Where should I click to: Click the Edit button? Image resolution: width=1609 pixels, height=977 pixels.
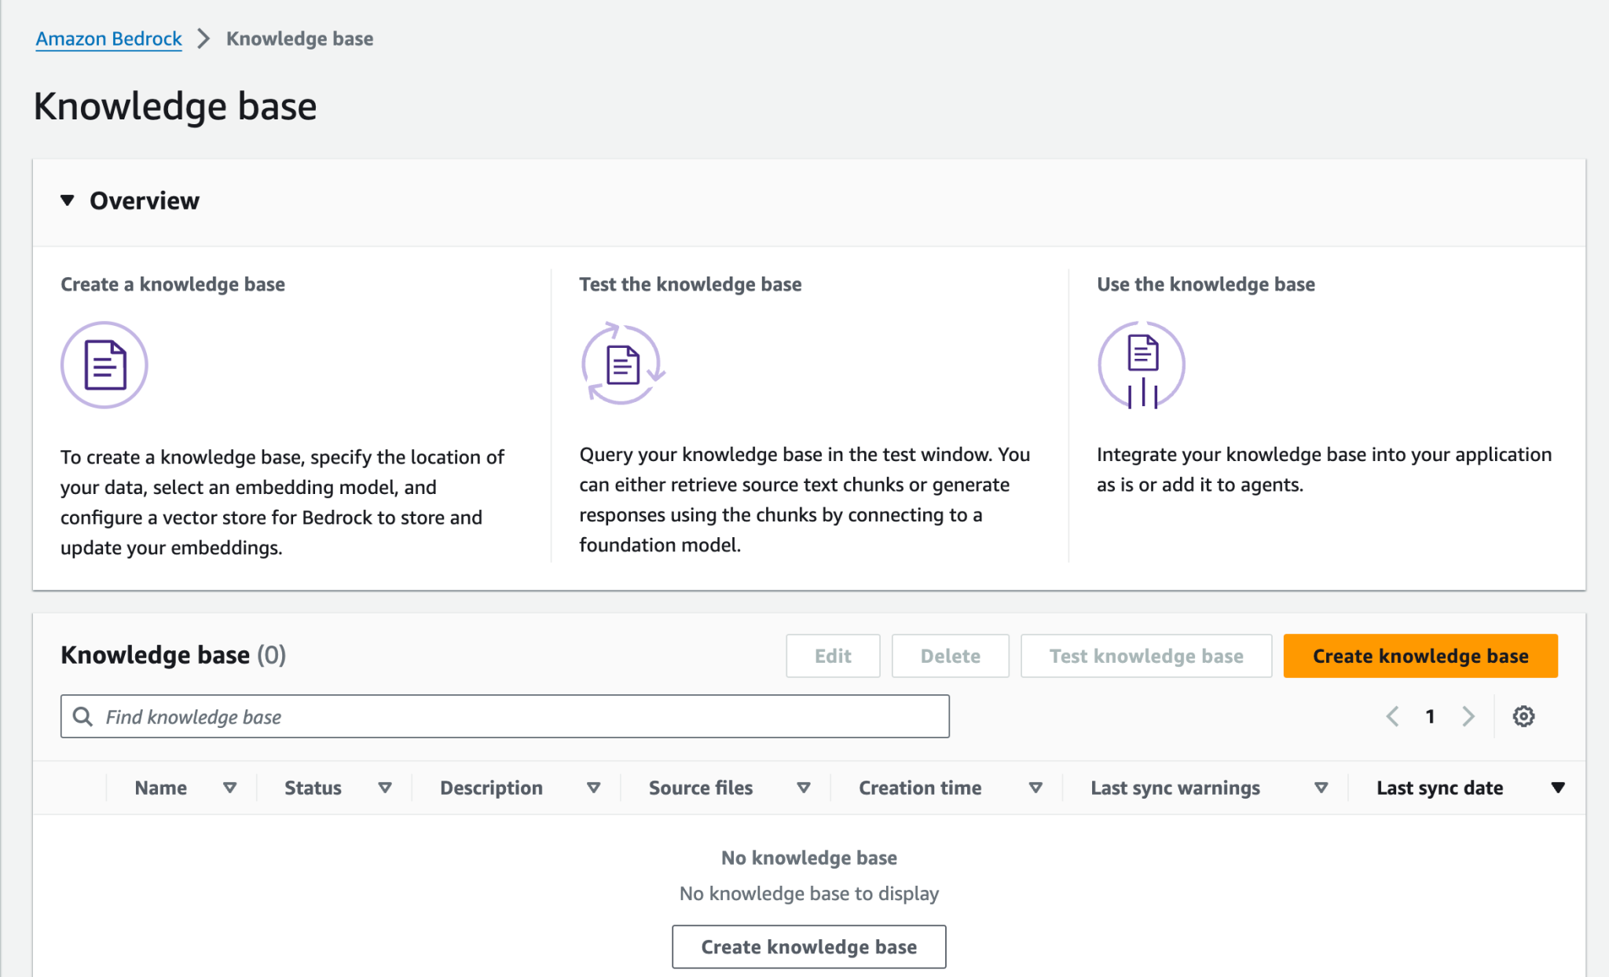pyautogui.click(x=833, y=655)
